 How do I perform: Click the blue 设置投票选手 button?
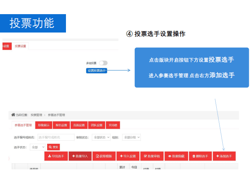point(96,71)
